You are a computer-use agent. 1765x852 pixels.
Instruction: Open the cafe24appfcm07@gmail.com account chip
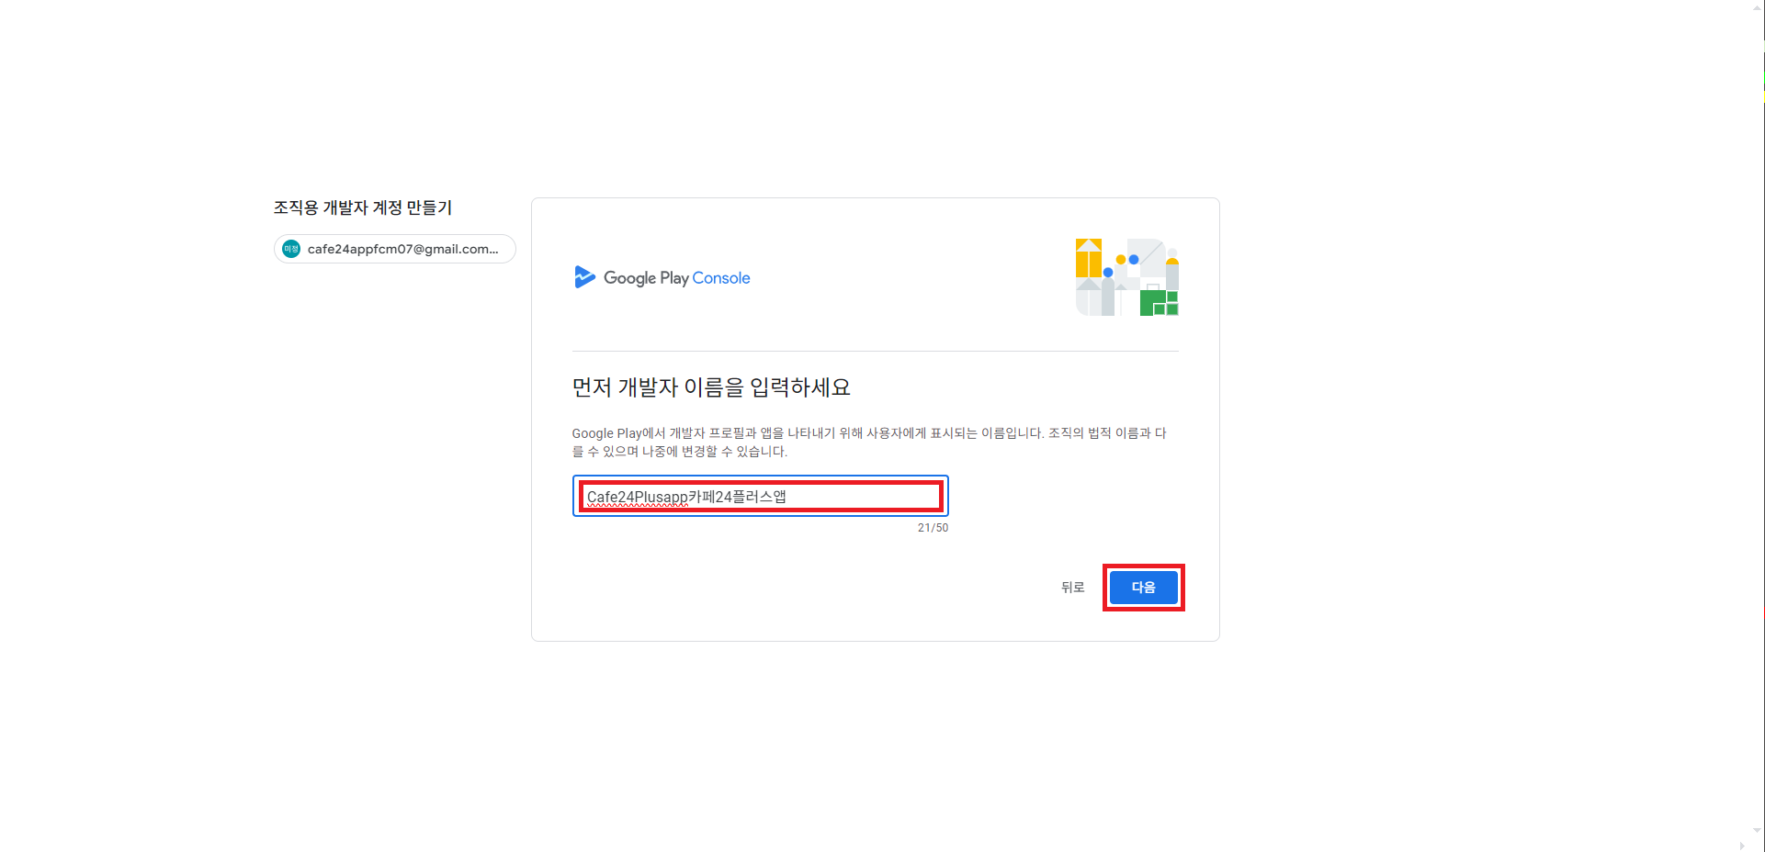(x=394, y=249)
